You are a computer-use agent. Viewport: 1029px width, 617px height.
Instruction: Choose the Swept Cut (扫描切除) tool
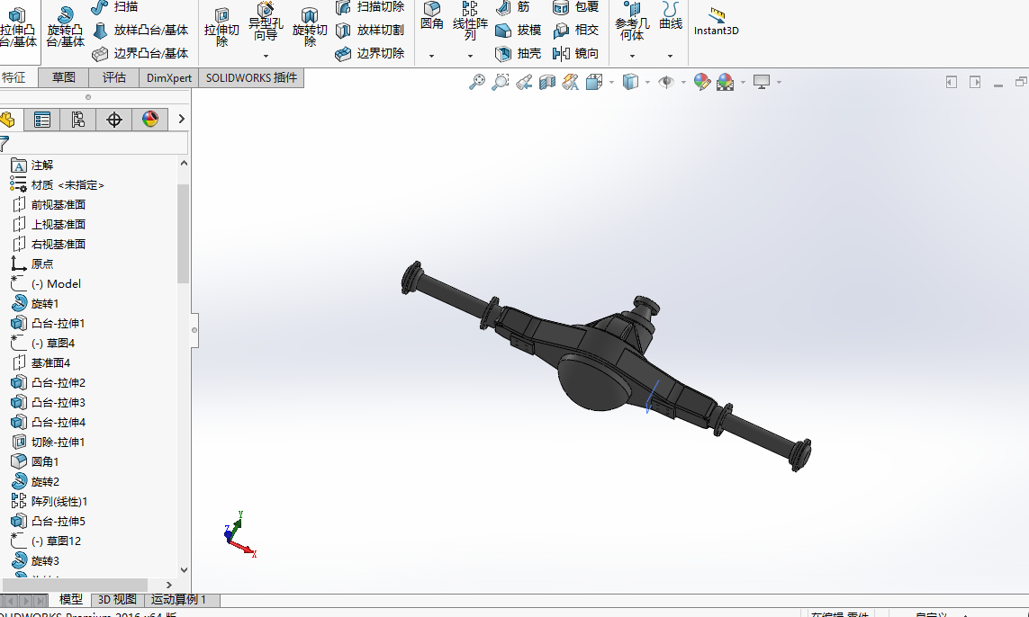click(369, 6)
